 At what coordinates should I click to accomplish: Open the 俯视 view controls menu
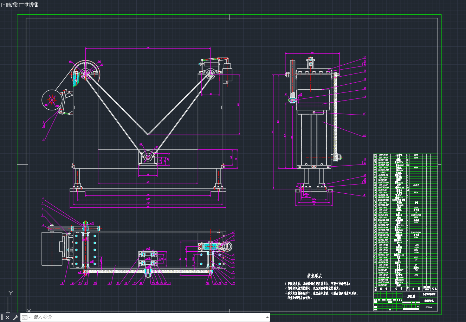(13, 5)
